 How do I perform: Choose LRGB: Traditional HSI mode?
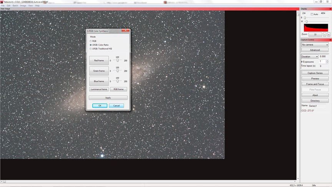click(91, 49)
